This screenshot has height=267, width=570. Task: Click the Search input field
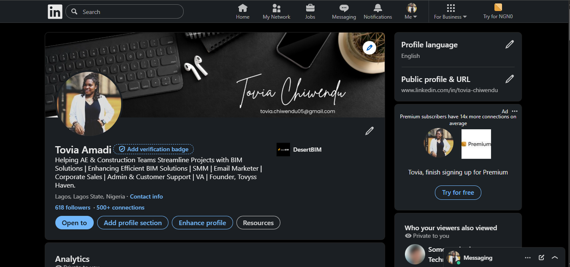point(124,11)
